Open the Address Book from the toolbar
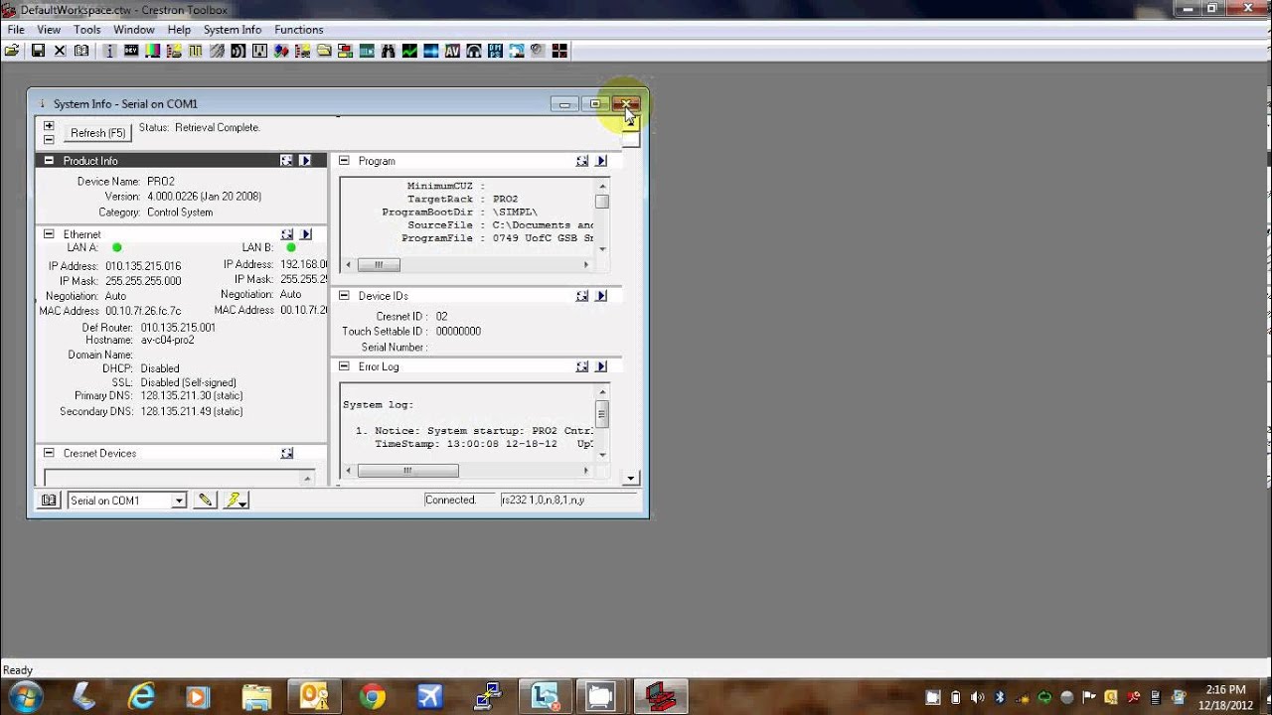The width and height of the screenshot is (1272, 715). pyautogui.click(x=81, y=51)
